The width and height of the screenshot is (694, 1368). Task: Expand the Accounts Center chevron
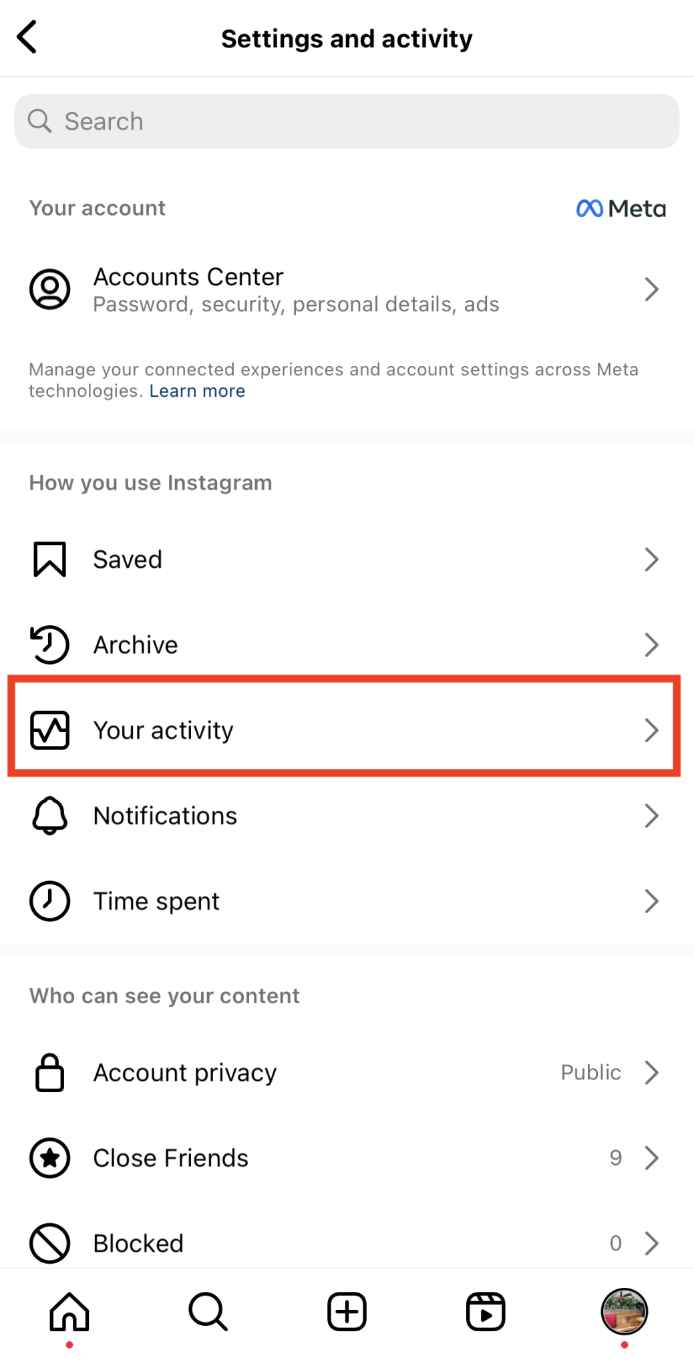click(653, 289)
